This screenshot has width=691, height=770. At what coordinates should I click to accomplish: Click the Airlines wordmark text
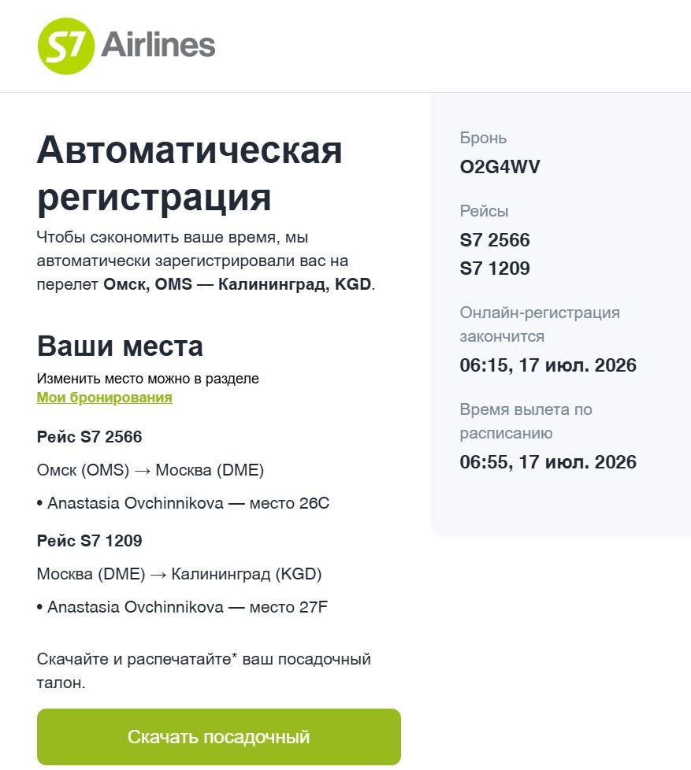point(158,44)
